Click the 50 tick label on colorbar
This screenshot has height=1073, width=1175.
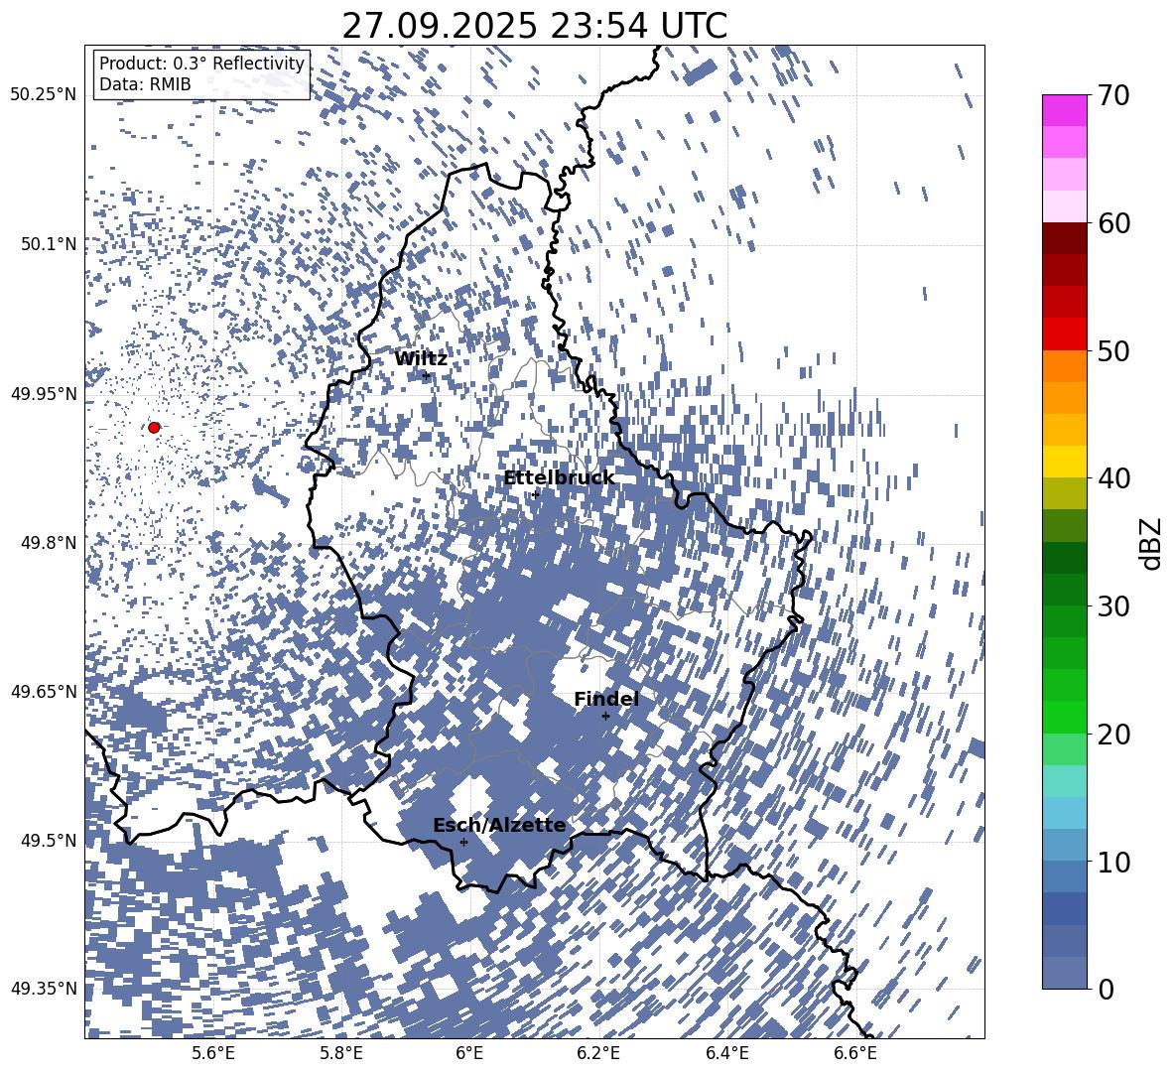coord(1113,350)
